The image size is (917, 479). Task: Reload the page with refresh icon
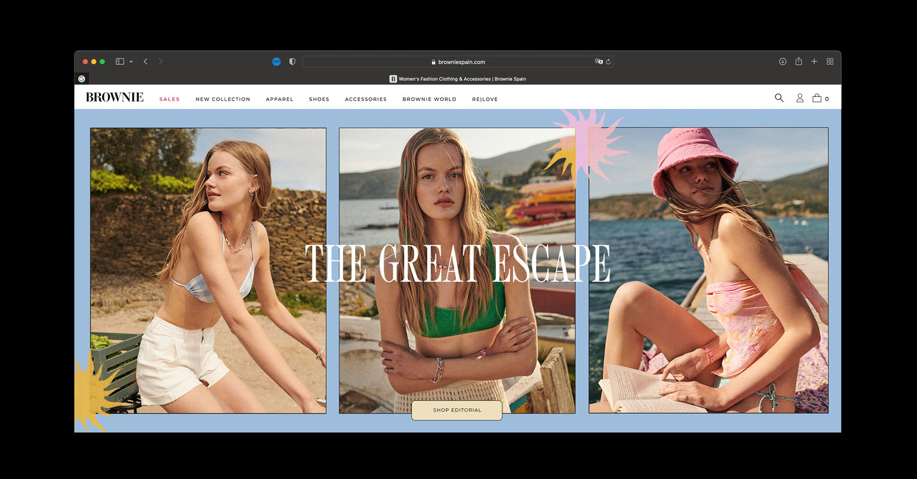(608, 62)
